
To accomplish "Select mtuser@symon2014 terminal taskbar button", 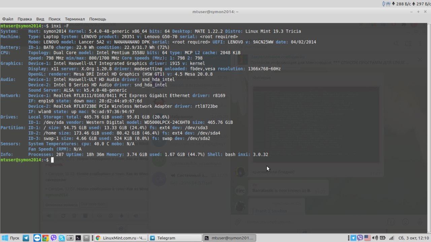I will (x=229, y=238).
